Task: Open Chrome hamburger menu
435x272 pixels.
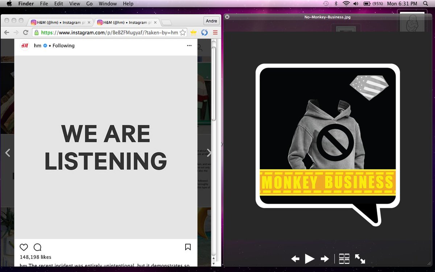Action: pos(215,33)
